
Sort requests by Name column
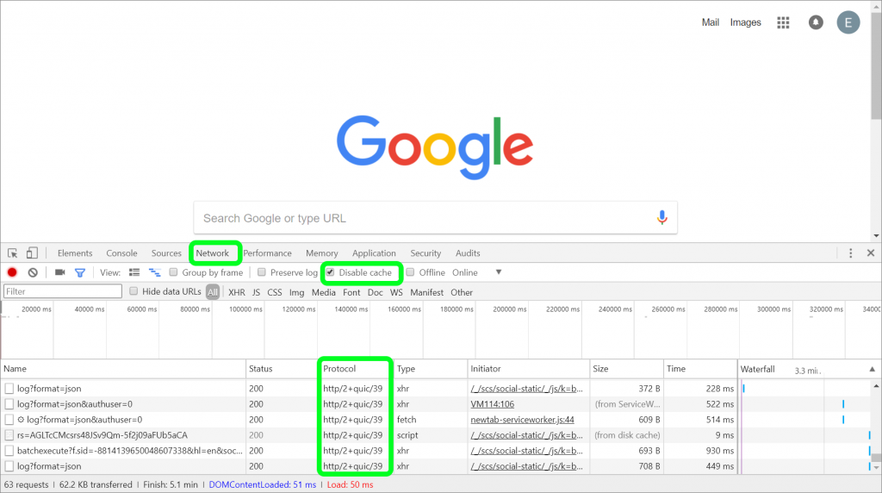pyautogui.click(x=123, y=369)
